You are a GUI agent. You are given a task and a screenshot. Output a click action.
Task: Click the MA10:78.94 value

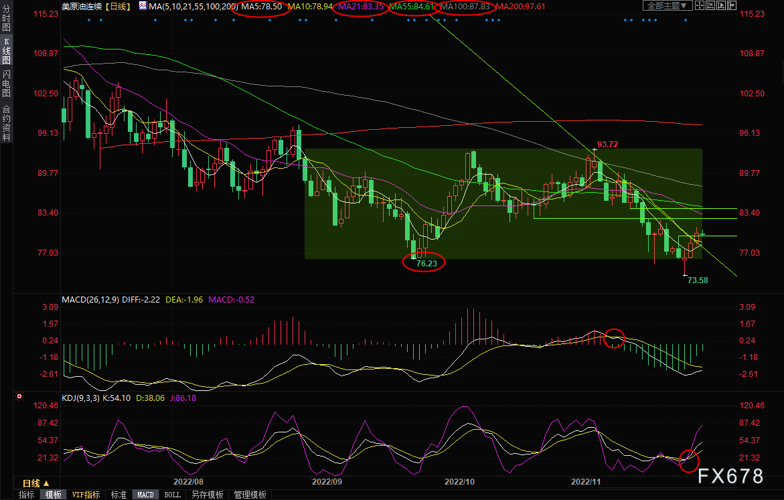click(310, 7)
